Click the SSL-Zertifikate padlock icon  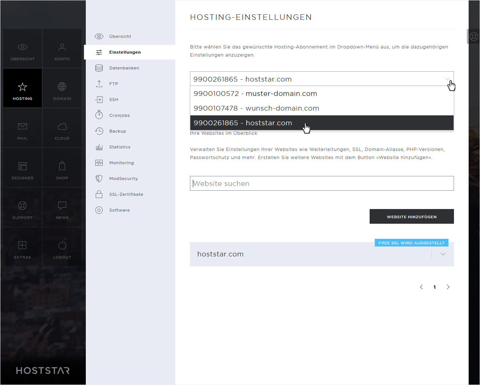pos(99,194)
